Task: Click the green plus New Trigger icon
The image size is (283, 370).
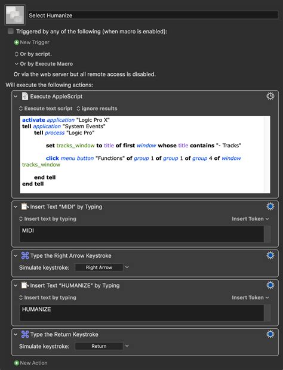Action: coord(17,42)
